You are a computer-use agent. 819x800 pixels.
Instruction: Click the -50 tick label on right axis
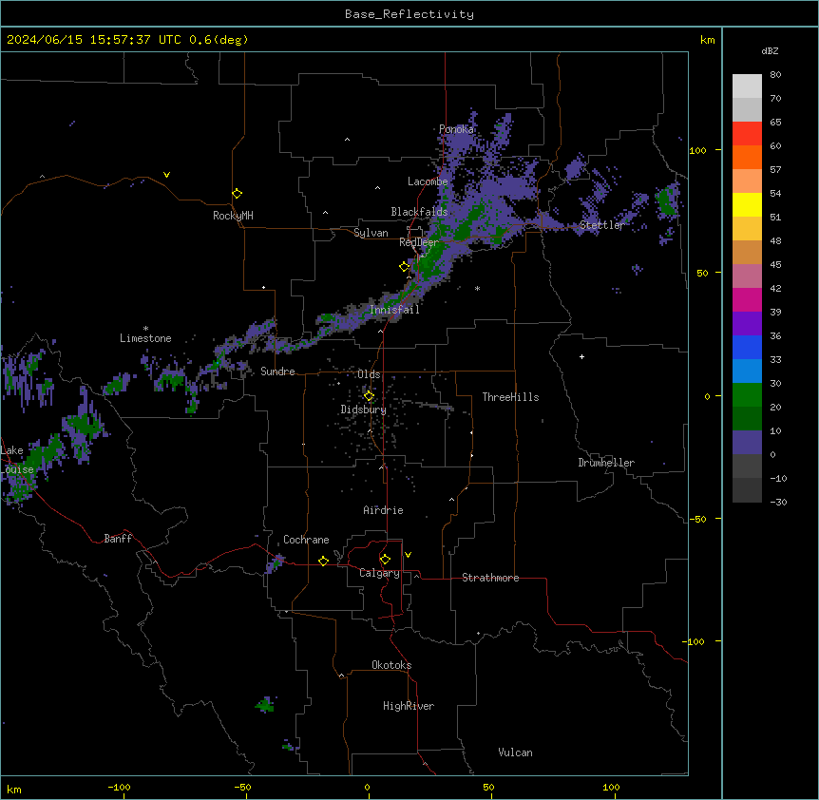coord(697,519)
